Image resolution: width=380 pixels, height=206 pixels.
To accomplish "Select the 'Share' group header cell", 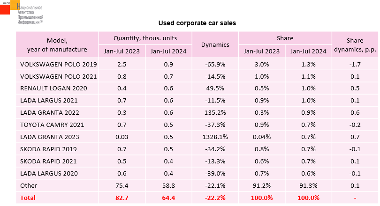I will 285,38.
